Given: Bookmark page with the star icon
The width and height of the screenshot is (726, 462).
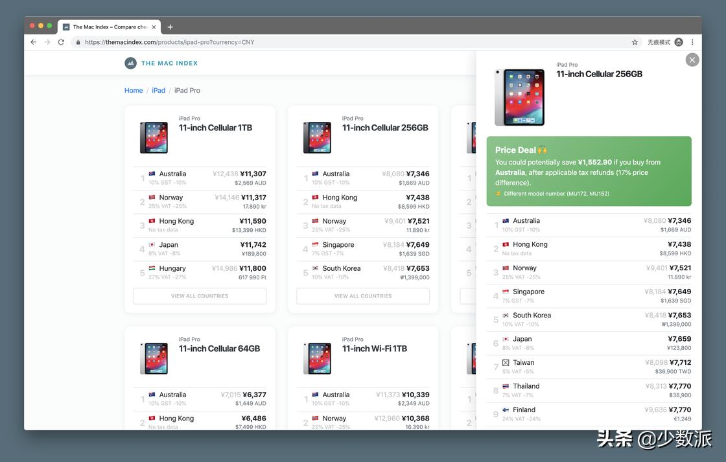Looking at the screenshot, I should 635,42.
